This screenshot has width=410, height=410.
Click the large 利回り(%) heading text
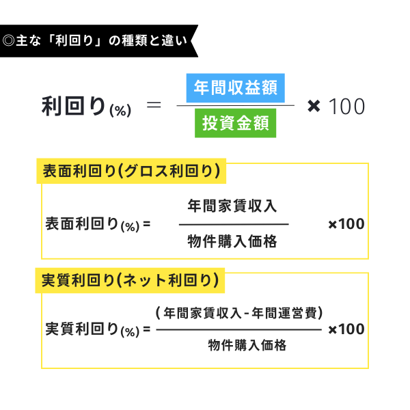(x=86, y=106)
